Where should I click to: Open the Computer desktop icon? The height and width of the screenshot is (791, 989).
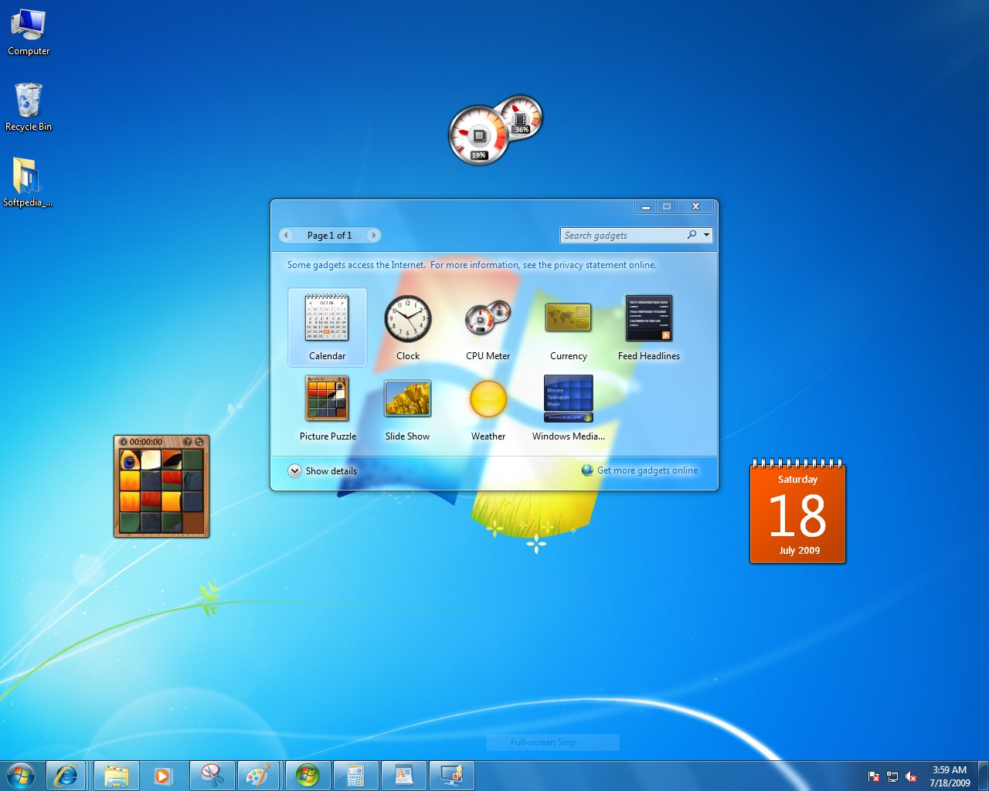29,32
